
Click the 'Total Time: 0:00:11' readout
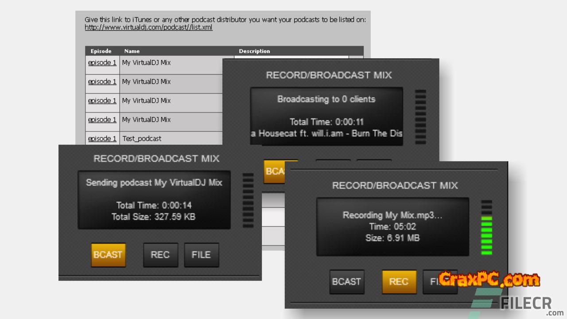[326, 122]
